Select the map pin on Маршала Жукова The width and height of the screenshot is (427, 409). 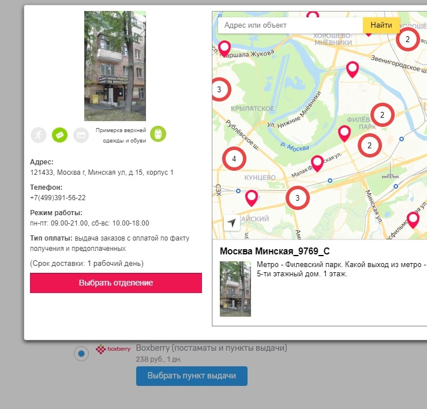224,47
